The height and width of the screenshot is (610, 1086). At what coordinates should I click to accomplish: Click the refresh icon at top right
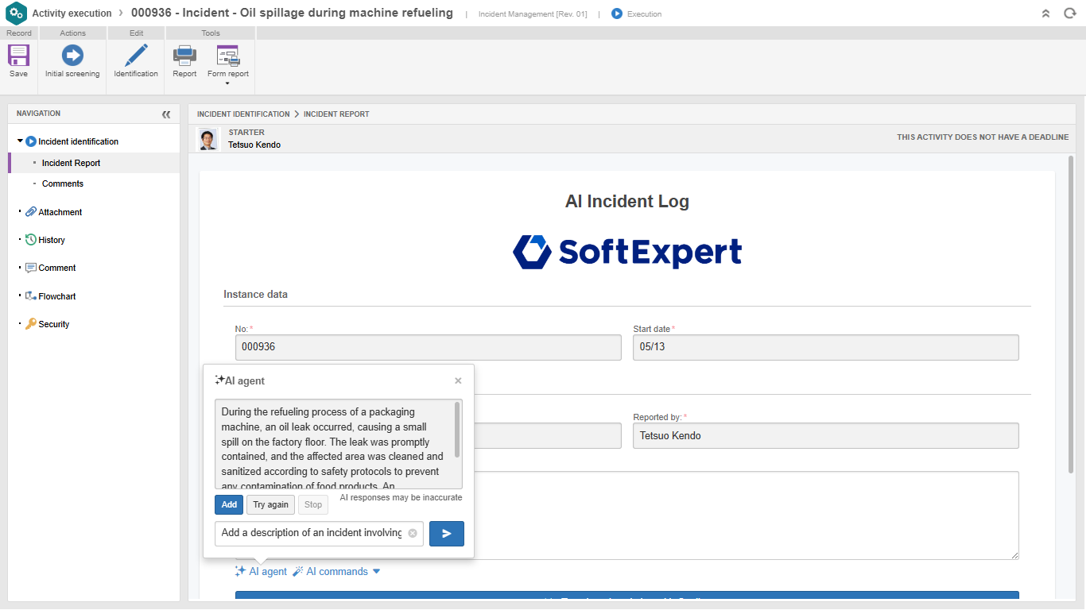1070,14
